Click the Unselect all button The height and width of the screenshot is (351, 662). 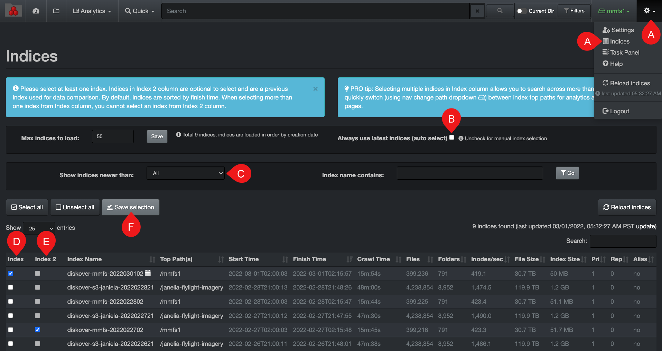point(75,207)
